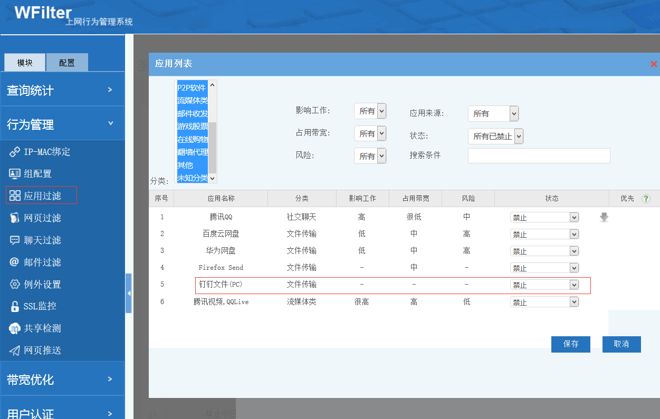Open status dropdown for 百度云网盘 row

(x=544, y=234)
